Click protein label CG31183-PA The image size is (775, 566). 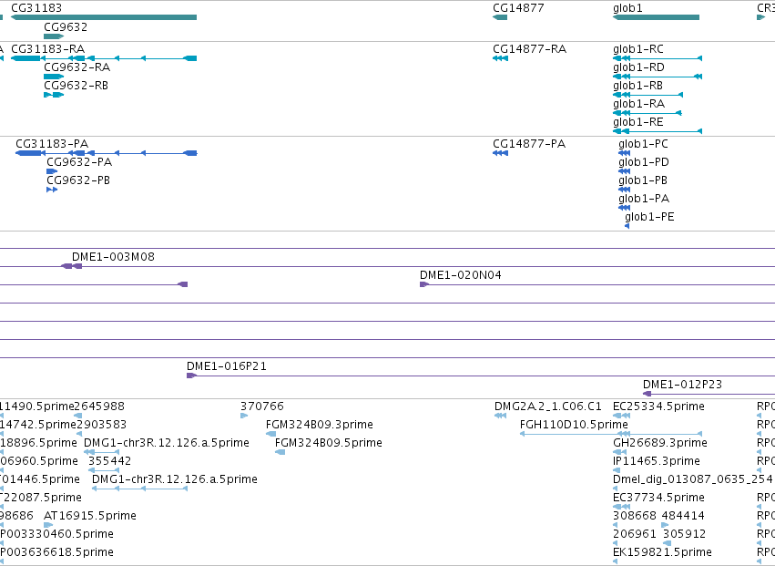click(52, 144)
